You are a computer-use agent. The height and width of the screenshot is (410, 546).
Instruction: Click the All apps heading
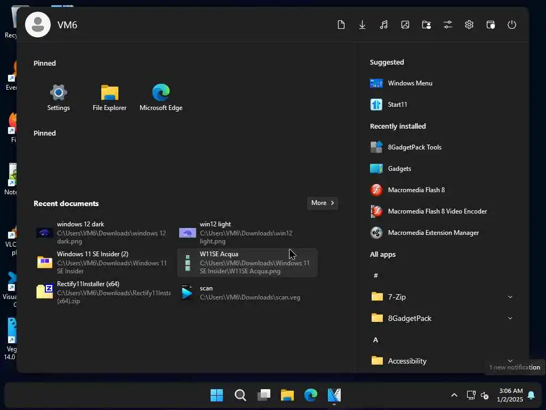coord(383,255)
